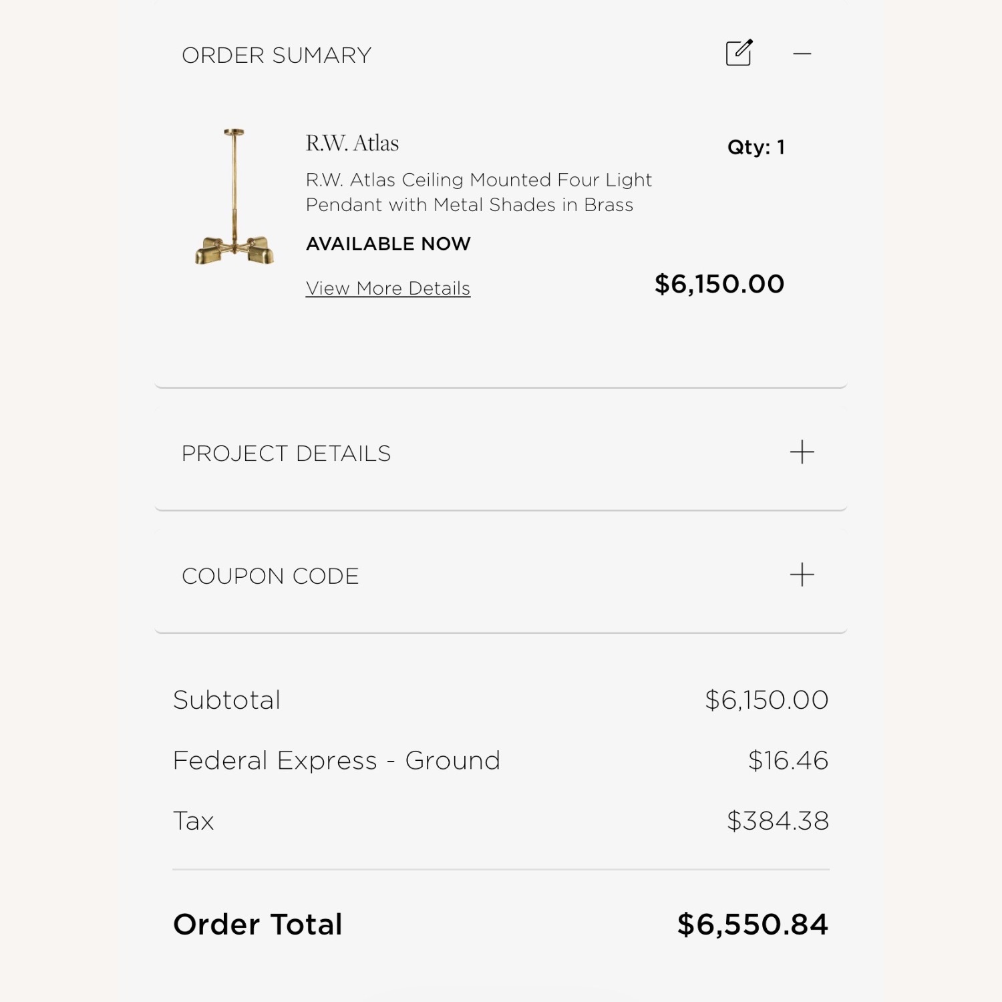
Task: Click the Ceiling Mounted Four Light Pendant description
Action: tap(478, 192)
